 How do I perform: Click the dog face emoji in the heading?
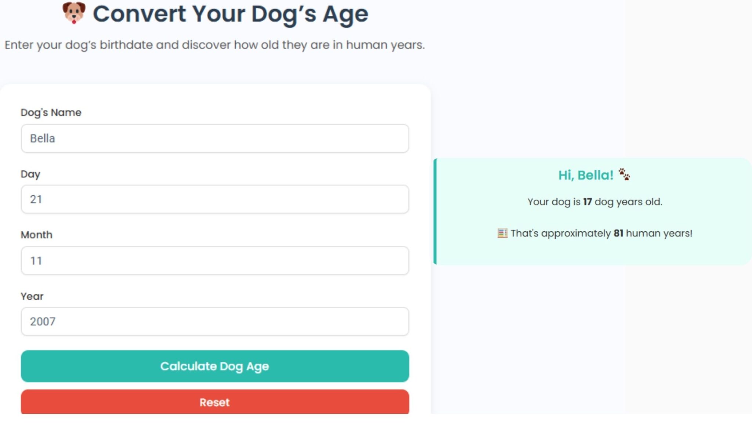pos(73,14)
